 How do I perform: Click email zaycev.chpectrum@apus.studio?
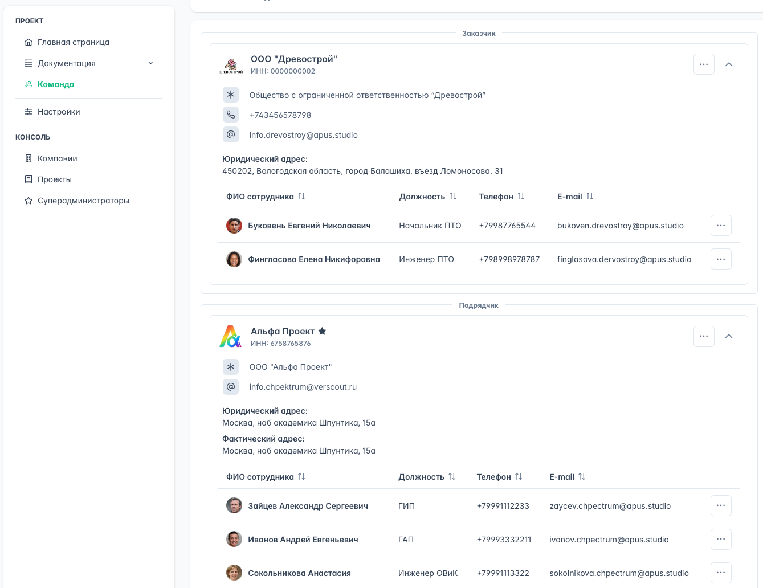(x=610, y=506)
